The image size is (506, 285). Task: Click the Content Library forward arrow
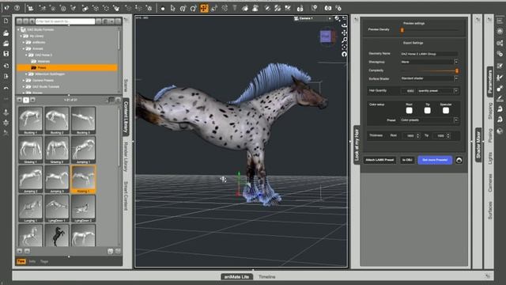[25, 21]
